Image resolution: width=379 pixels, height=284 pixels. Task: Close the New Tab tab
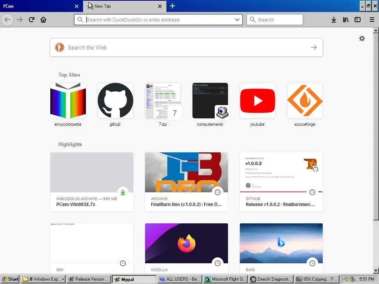coord(160,6)
